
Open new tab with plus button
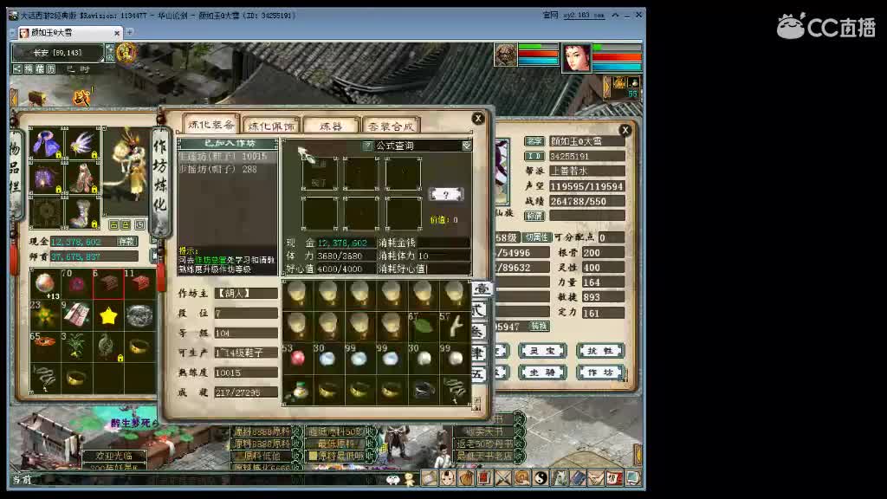[x=130, y=32]
